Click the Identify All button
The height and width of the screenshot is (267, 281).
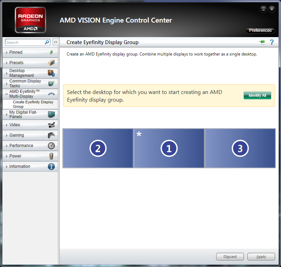point(257,95)
